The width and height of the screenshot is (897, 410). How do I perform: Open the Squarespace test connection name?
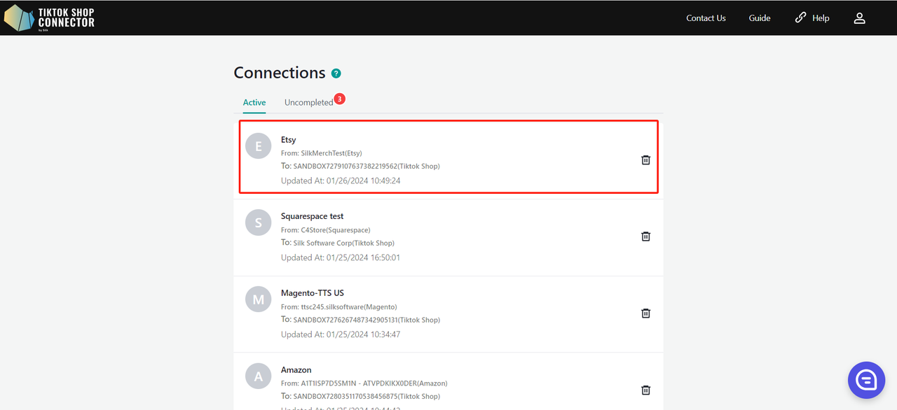(313, 216)
